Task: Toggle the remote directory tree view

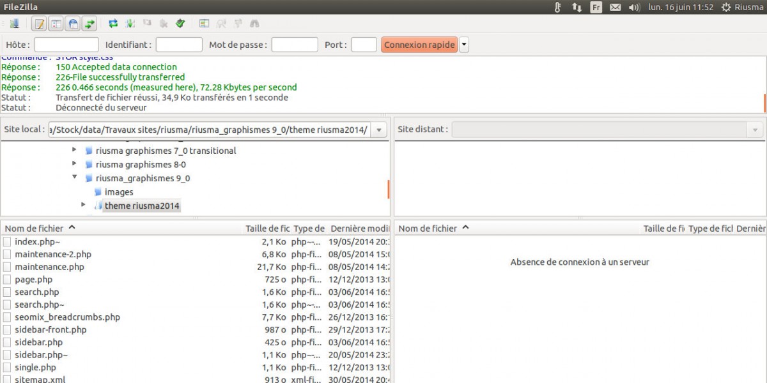Action: coord(73,24)
